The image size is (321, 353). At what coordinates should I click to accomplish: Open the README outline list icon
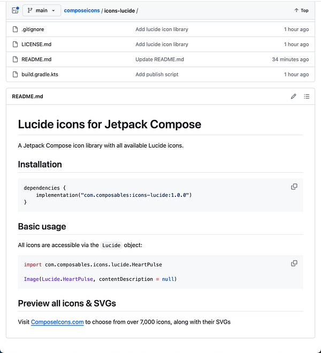coord(307,96)
